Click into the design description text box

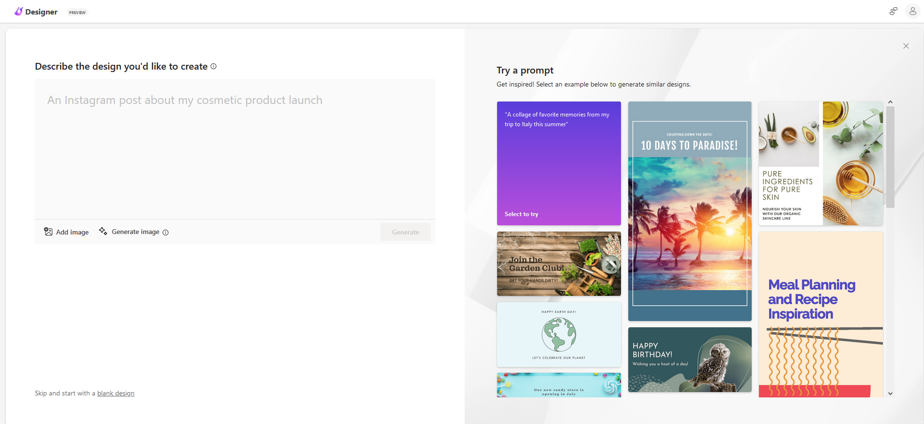click(235, 149)
